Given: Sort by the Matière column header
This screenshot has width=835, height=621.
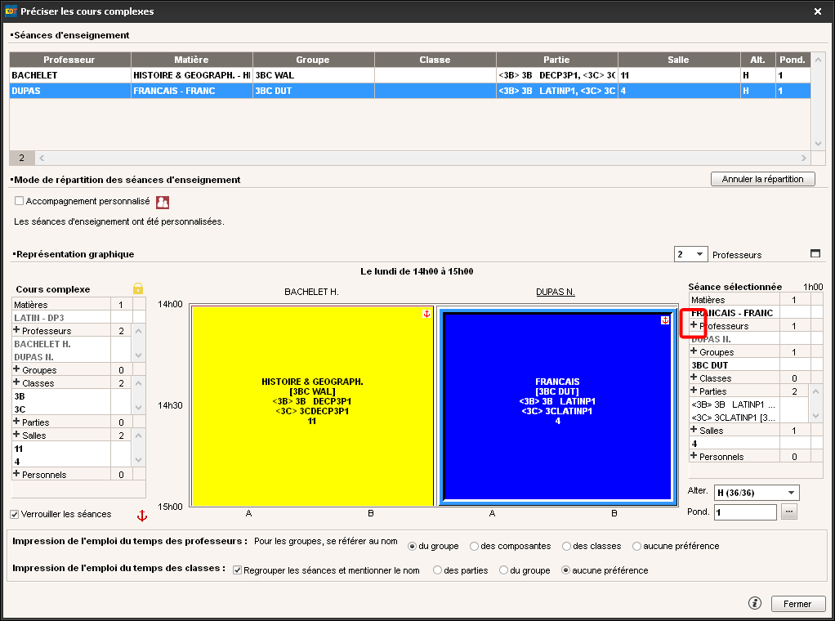Looking at the screenshot, I should tap(191, 60).
